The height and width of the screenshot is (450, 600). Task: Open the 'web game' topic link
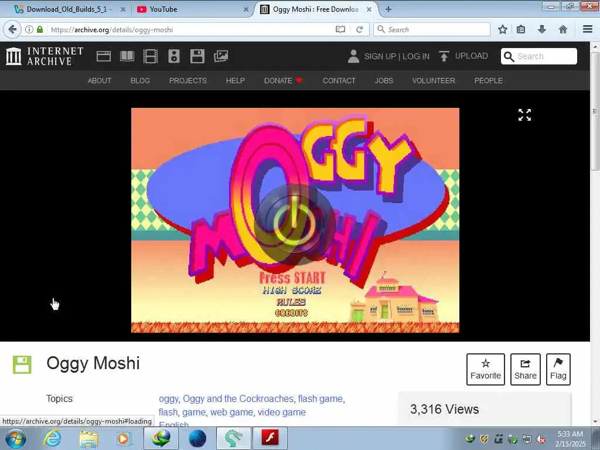[231, 412]
